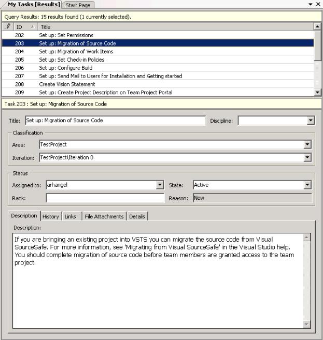The image size is (323, 340).
Task: Change the State dropdown from Active
Action: click(x=307, y=185)
